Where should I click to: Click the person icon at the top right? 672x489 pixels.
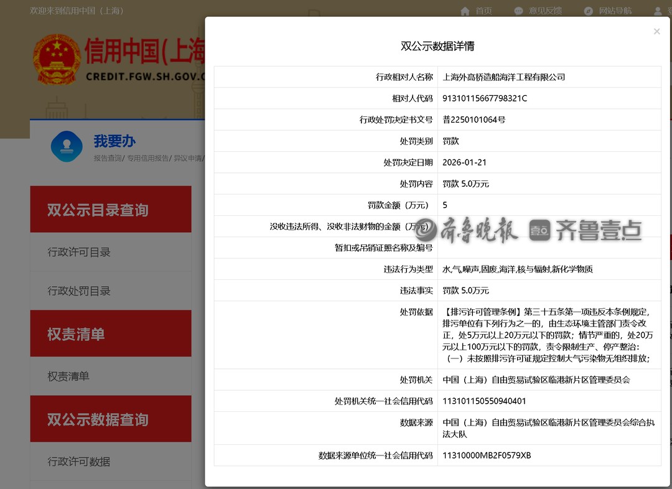(x=658, y=11)
